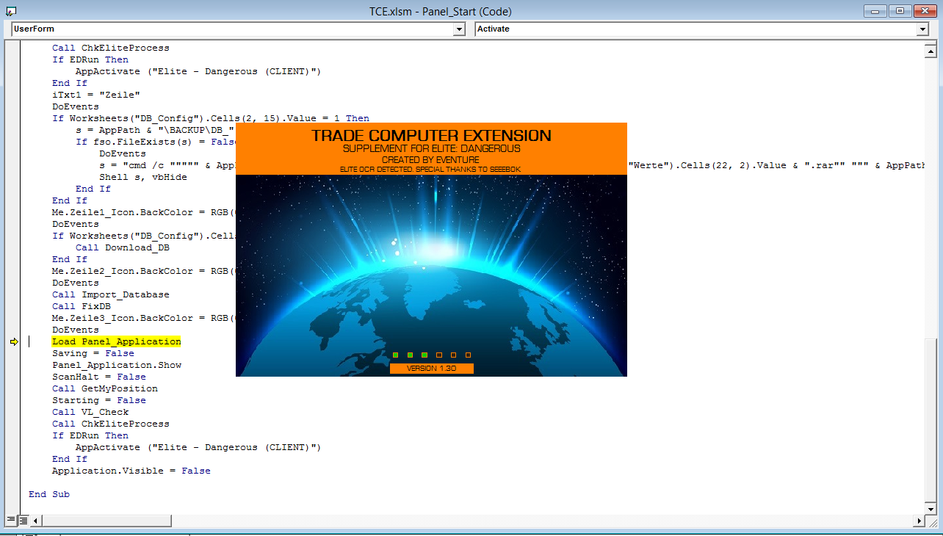Open the UserForm object dropdown
The image size is (943, 536).
[x=460, y=29]
